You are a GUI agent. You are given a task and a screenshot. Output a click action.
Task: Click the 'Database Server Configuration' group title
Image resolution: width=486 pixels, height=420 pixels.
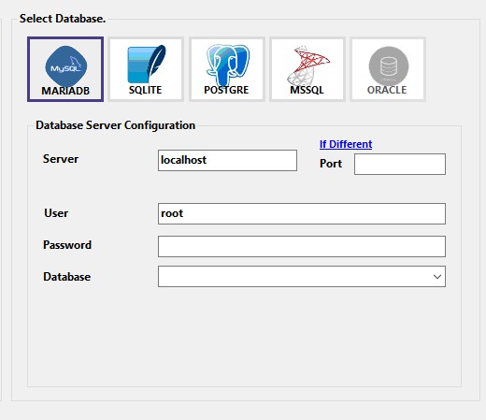tap(116, 125)
